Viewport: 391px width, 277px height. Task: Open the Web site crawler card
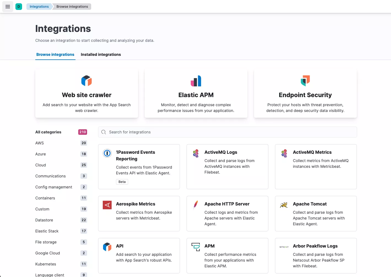87,94
